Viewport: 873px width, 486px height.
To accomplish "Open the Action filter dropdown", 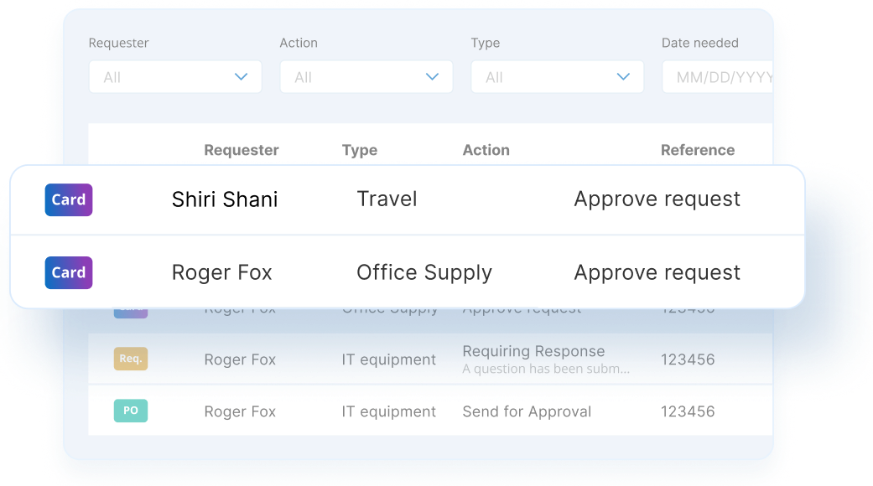I will [x=366, y=77].
